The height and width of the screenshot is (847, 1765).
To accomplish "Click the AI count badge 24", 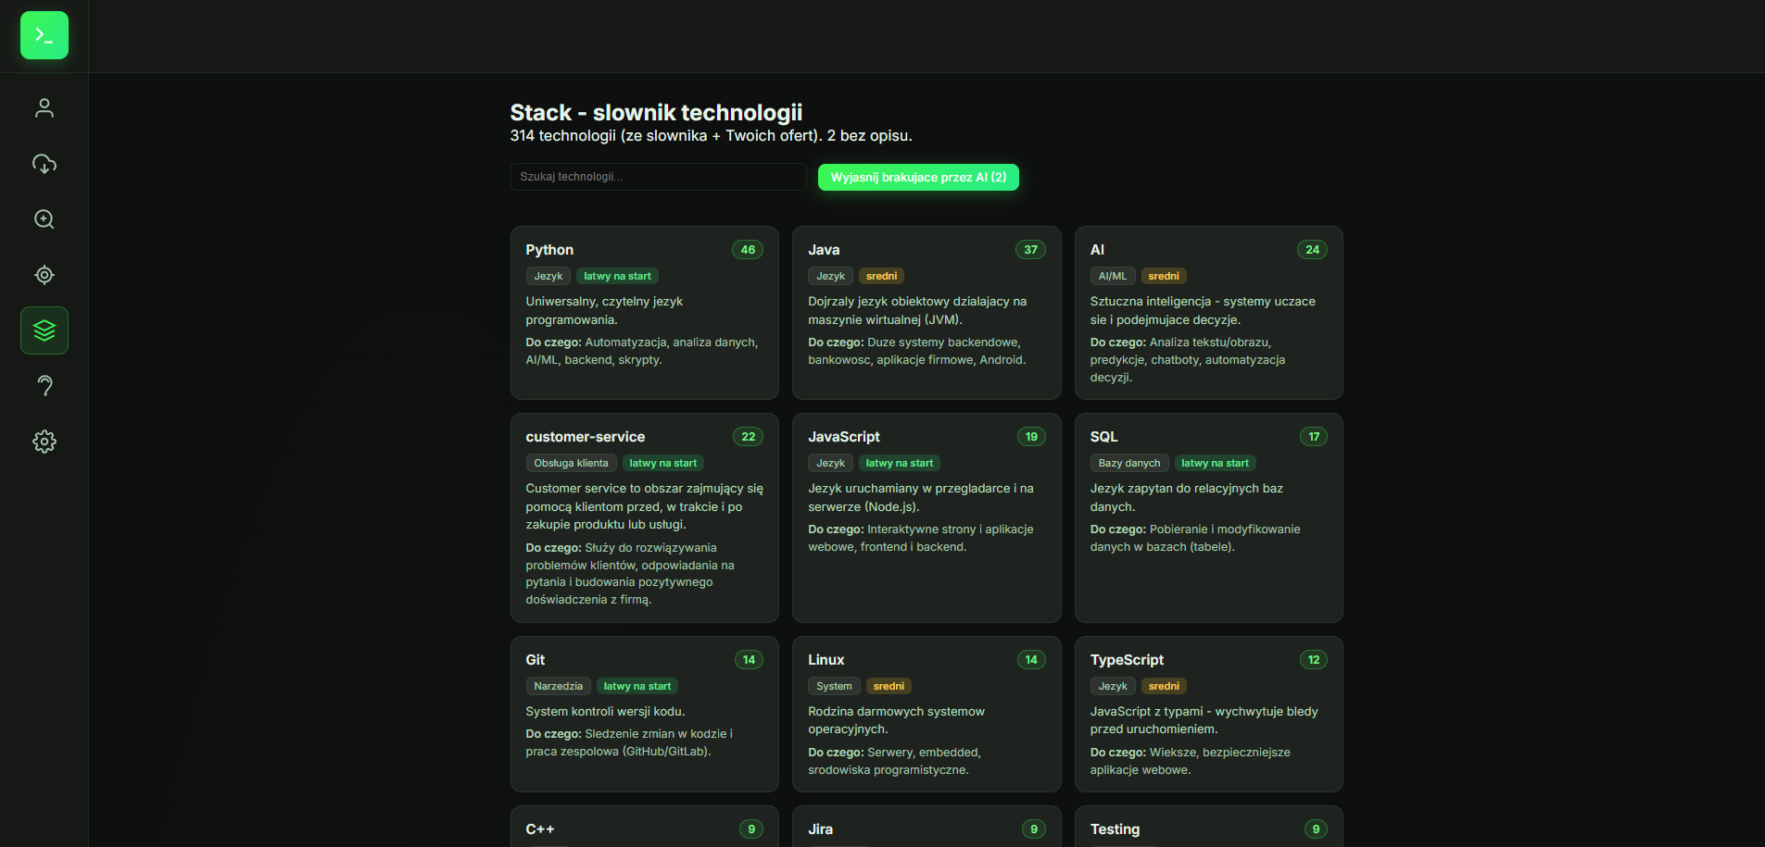I will coord(1312,250).
